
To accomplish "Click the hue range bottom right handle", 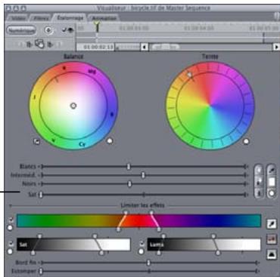I will (x=159, y=229).
